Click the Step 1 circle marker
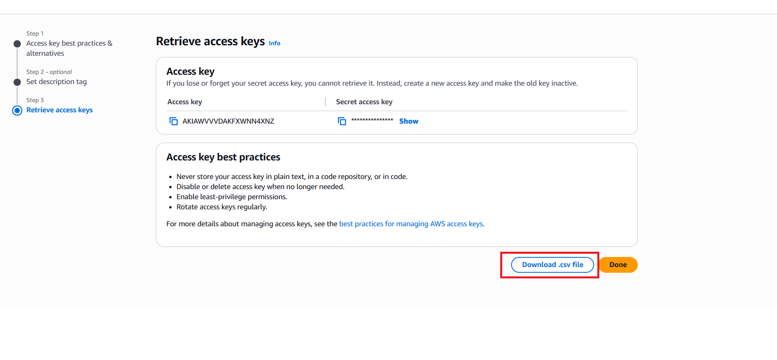The width and height of the screenshot is (777, 360). (x=17, y=44)
